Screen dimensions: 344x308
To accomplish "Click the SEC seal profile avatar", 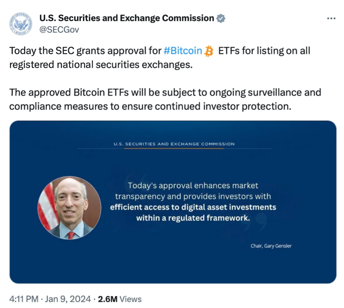I will 21,23.
